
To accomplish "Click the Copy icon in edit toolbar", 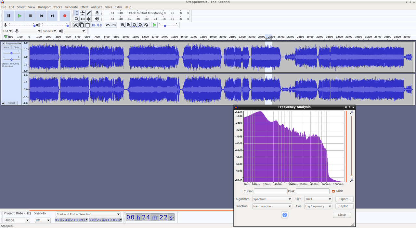I will 82,25.
